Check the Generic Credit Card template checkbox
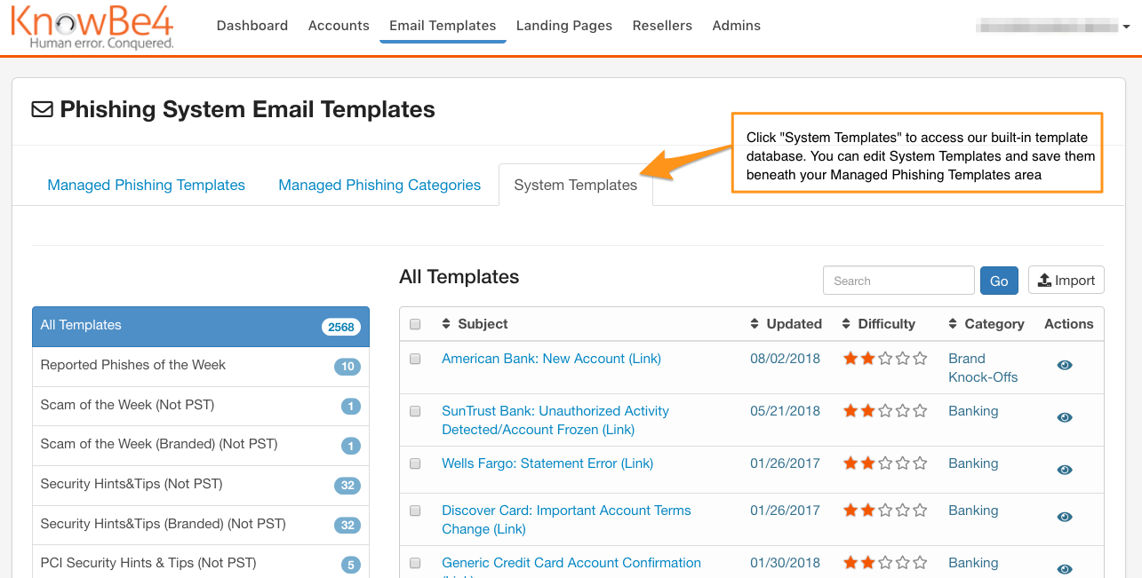 (415, 563)
